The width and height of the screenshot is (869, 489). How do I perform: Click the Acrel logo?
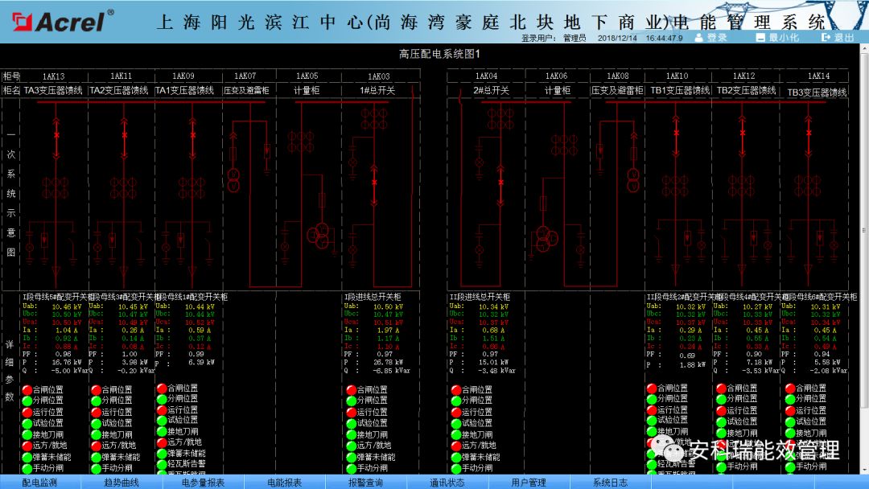63,21
